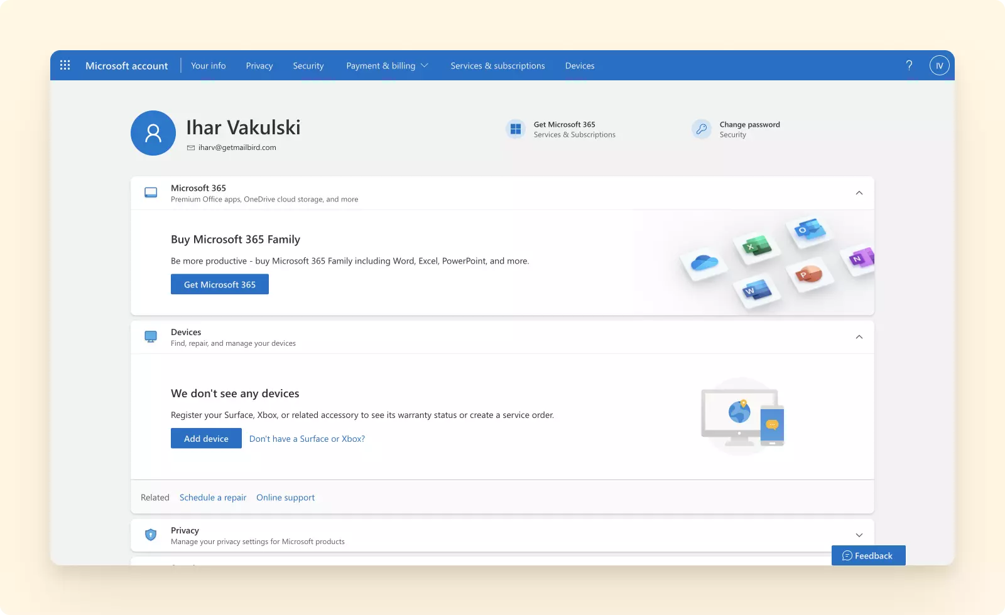This screenshot has width=1005, height=615.
Task: Open the IV account avatar menu
Action: [x=939, y=65]
